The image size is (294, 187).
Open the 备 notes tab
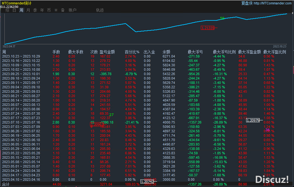pyautogui.click(x=63, y=10)
